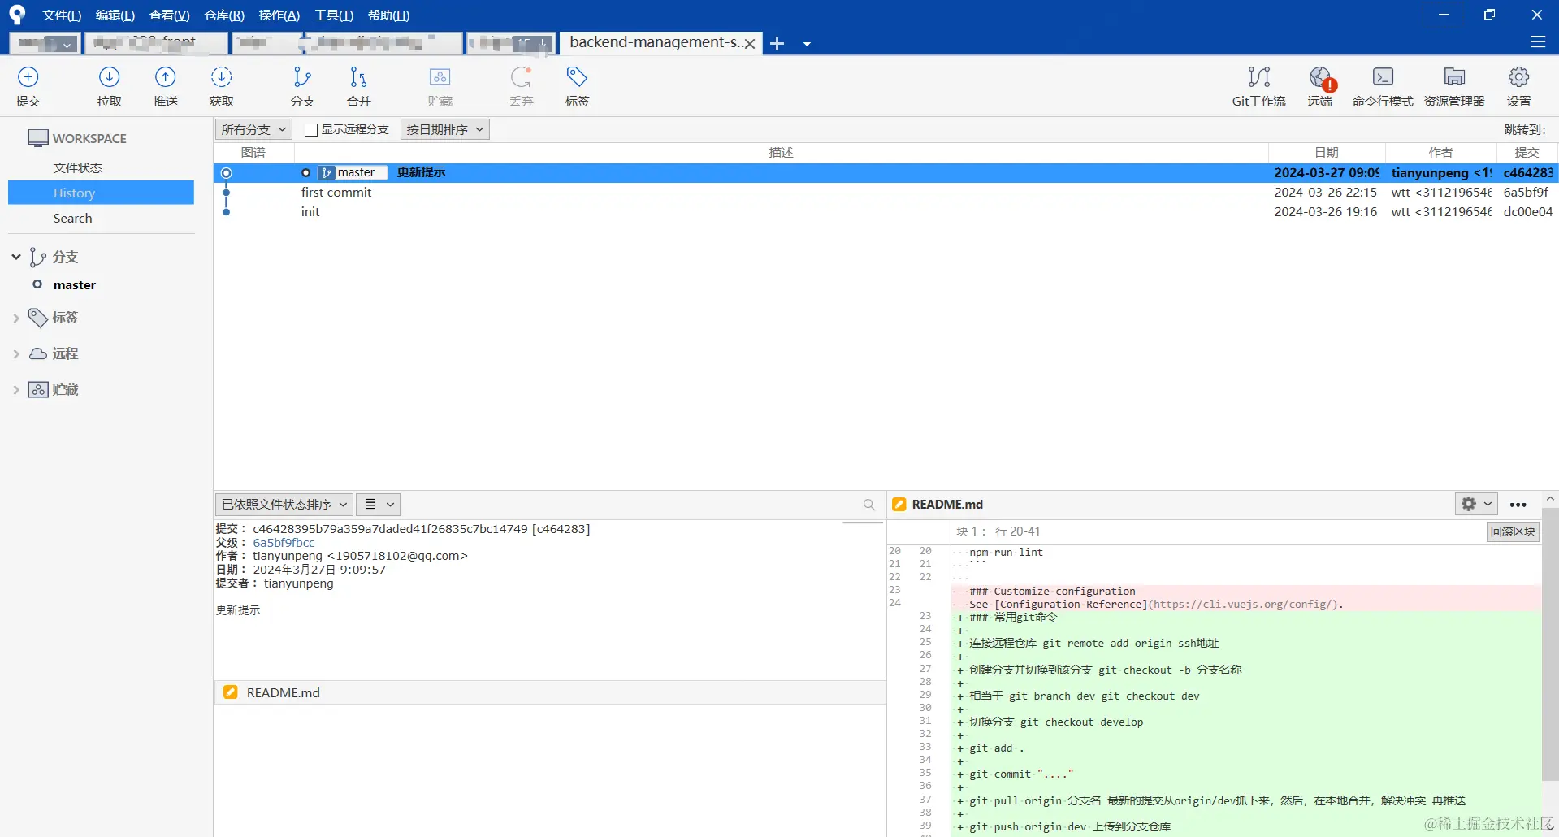Image resolution: width=1559 pixels, height=837 pixels.
Task: Expand the Remotes (远程) section
Action: [x=16, y=353]
